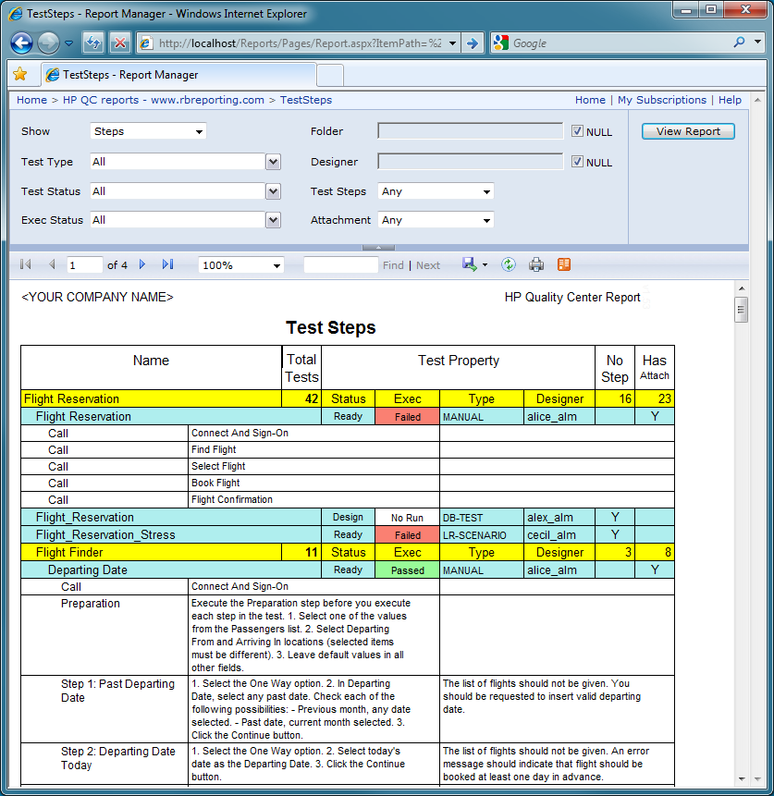Go to the first report page
774x796 pixels.
(x=25, y=264)
